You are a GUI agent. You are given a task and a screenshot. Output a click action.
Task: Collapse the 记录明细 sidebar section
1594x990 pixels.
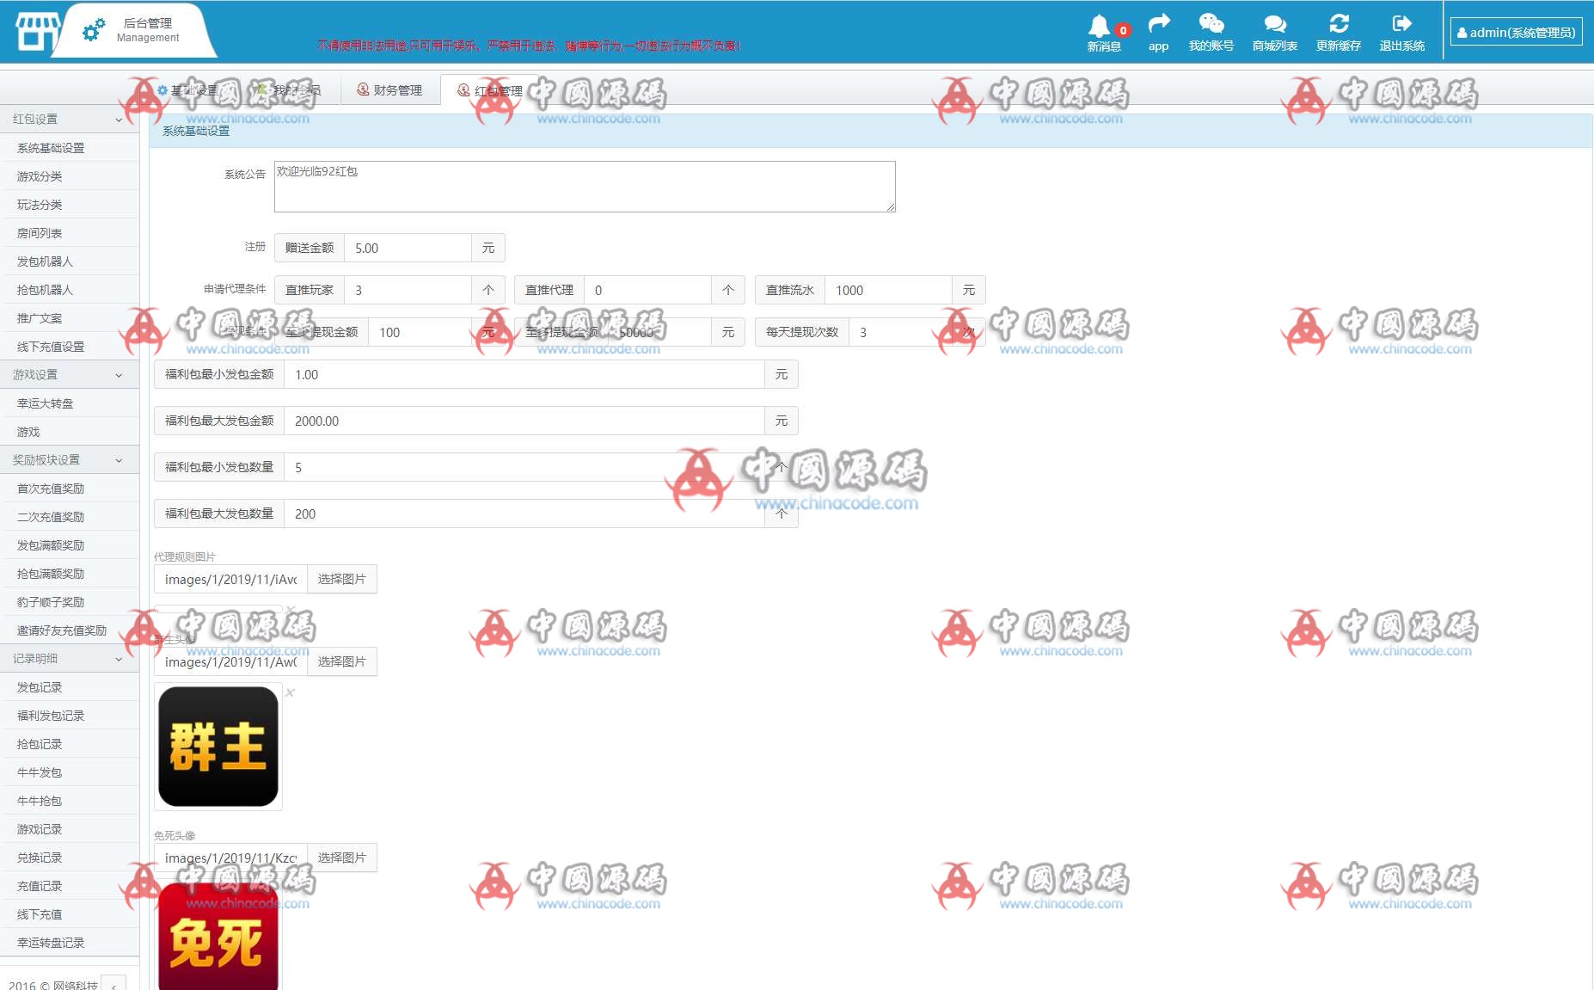70,659
